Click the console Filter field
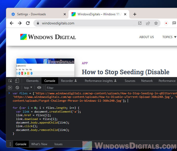 click(x=111, y=88)
